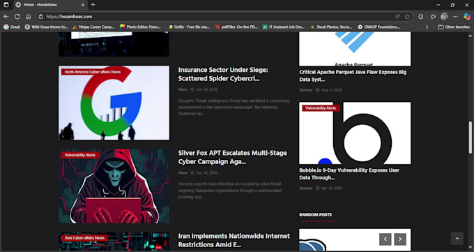Go back to the previous page
Image resolution: width=474 pixels, height=252 pixels.
pyautogui.click(x=6, y=17)
